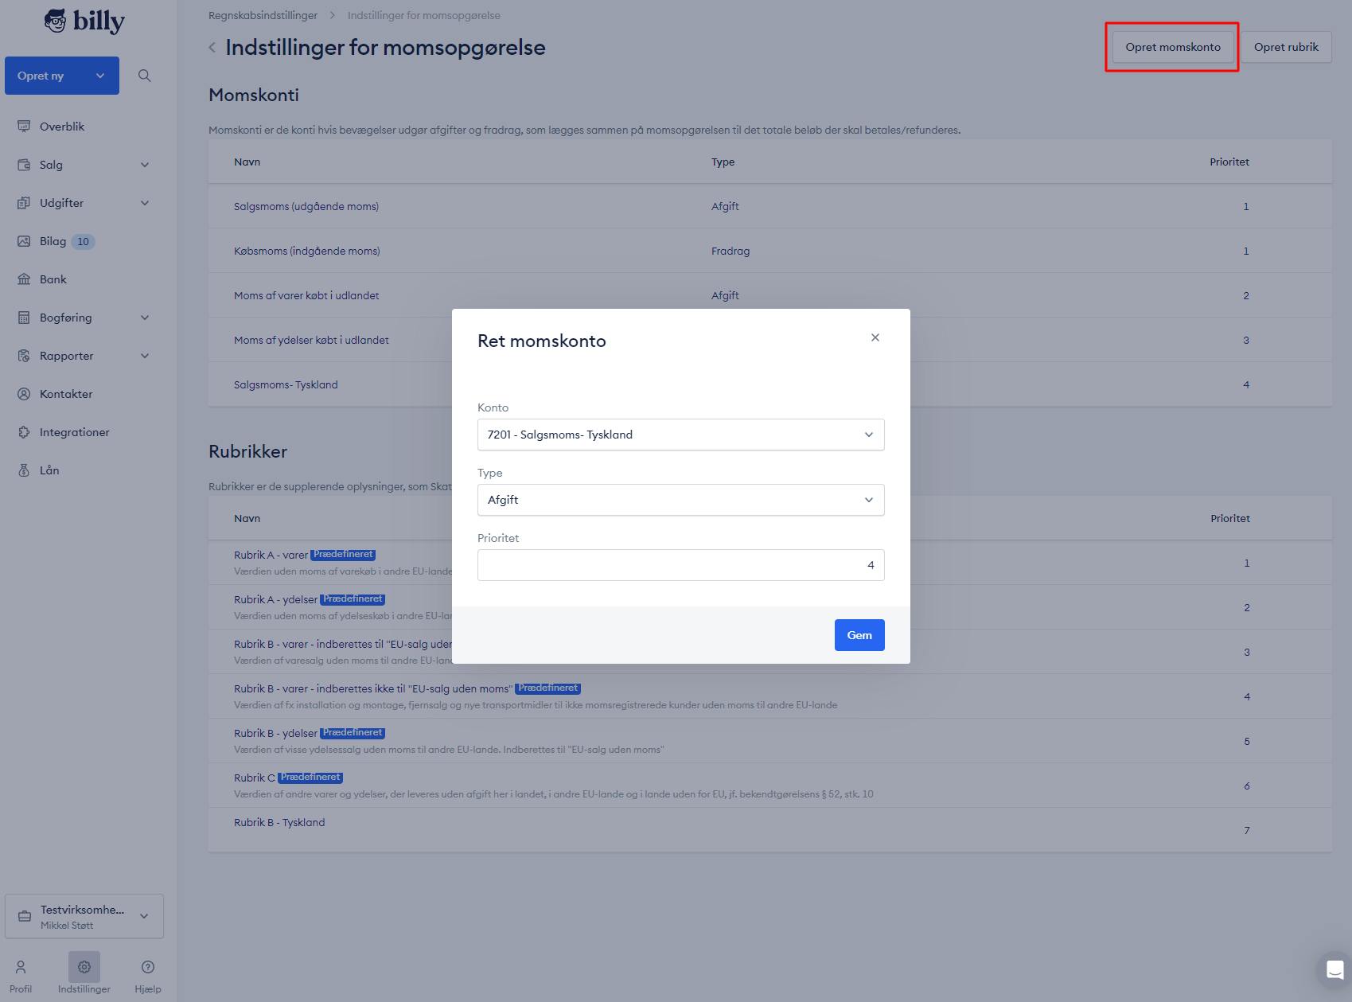Open the chat support bubble icon
The height and width of the screenshot is (1002, 1352).
coord(1334,969)
